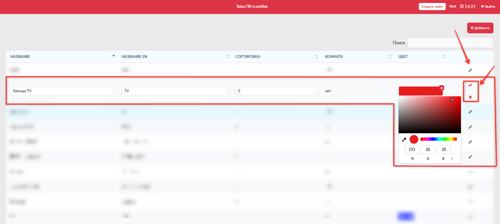Click the Добавить button

480,28
